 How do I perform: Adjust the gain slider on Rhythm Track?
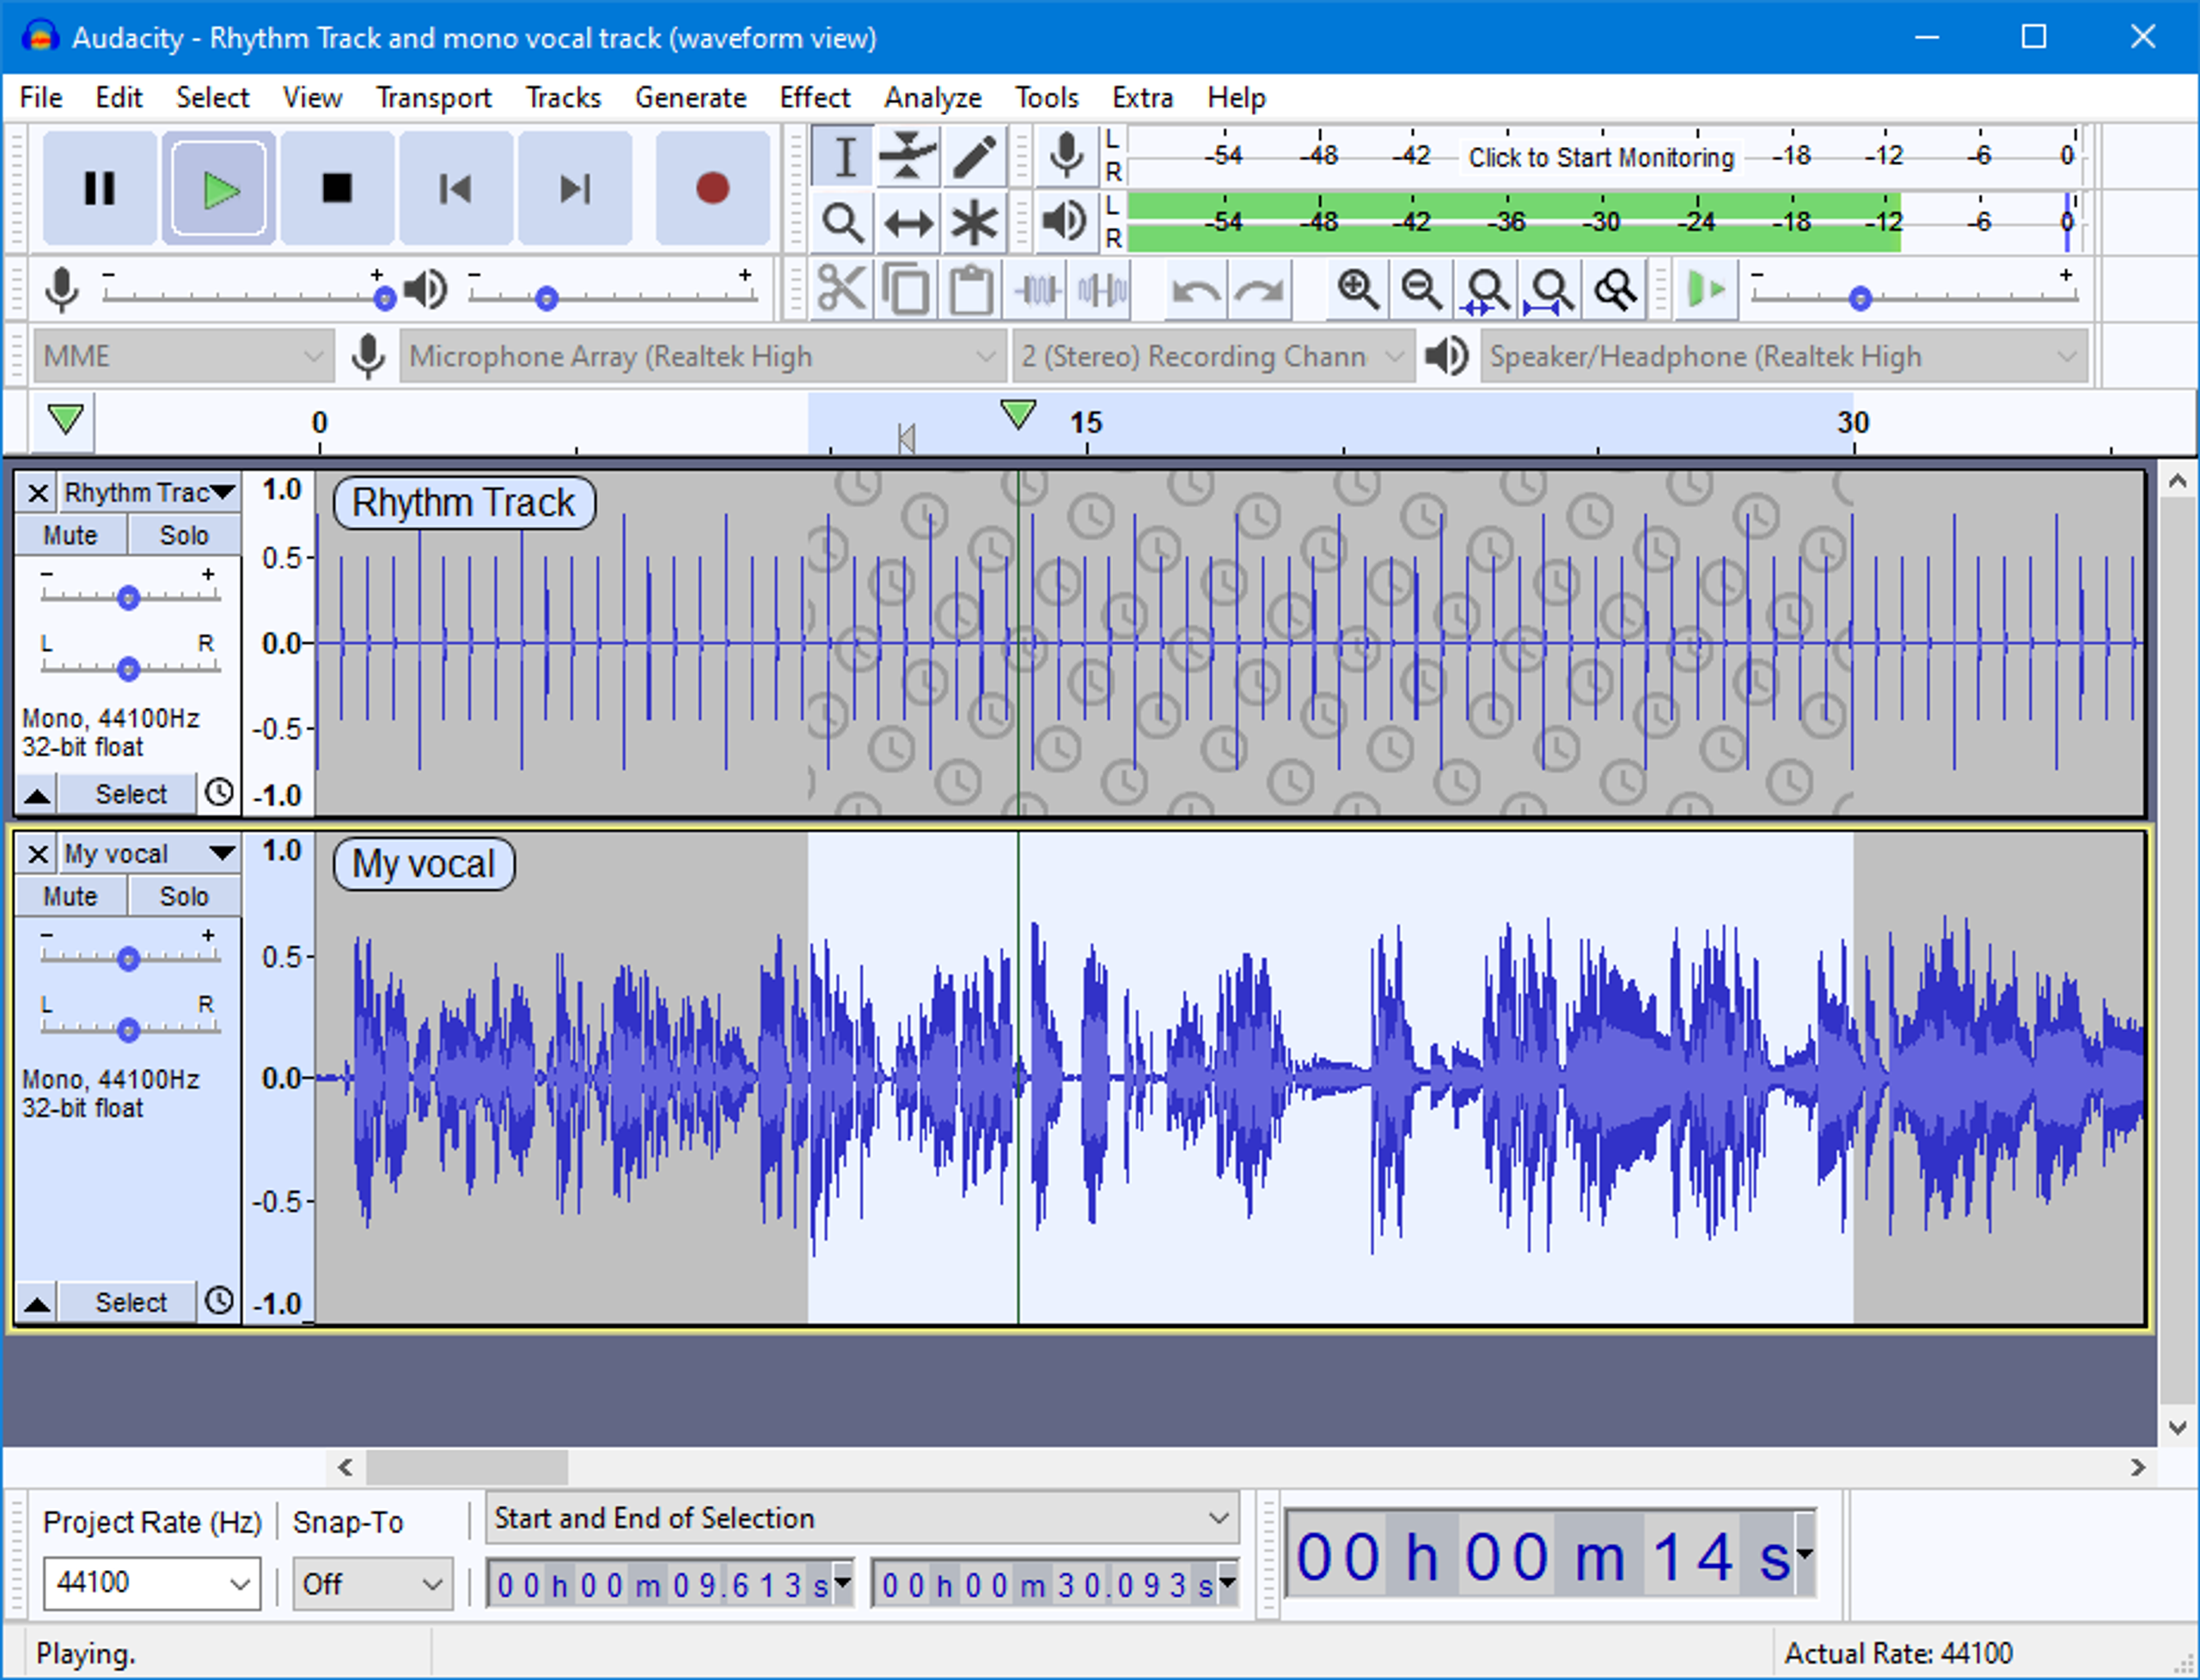click(129, 597)
